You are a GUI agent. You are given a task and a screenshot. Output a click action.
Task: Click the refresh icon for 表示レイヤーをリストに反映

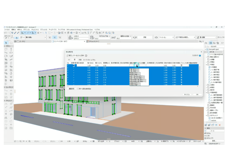[67, 55]
